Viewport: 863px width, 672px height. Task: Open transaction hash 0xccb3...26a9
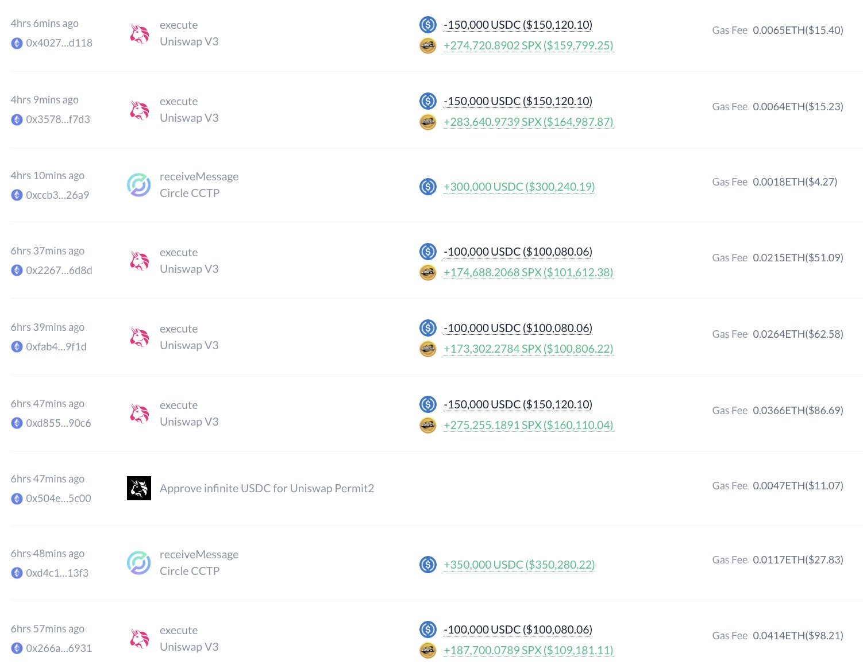tap(57, 195)
